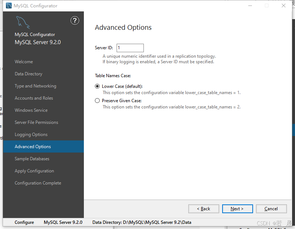Click the Table Names Case label
The width and height of the screenshot is (295, 229).
pos(113,76)
